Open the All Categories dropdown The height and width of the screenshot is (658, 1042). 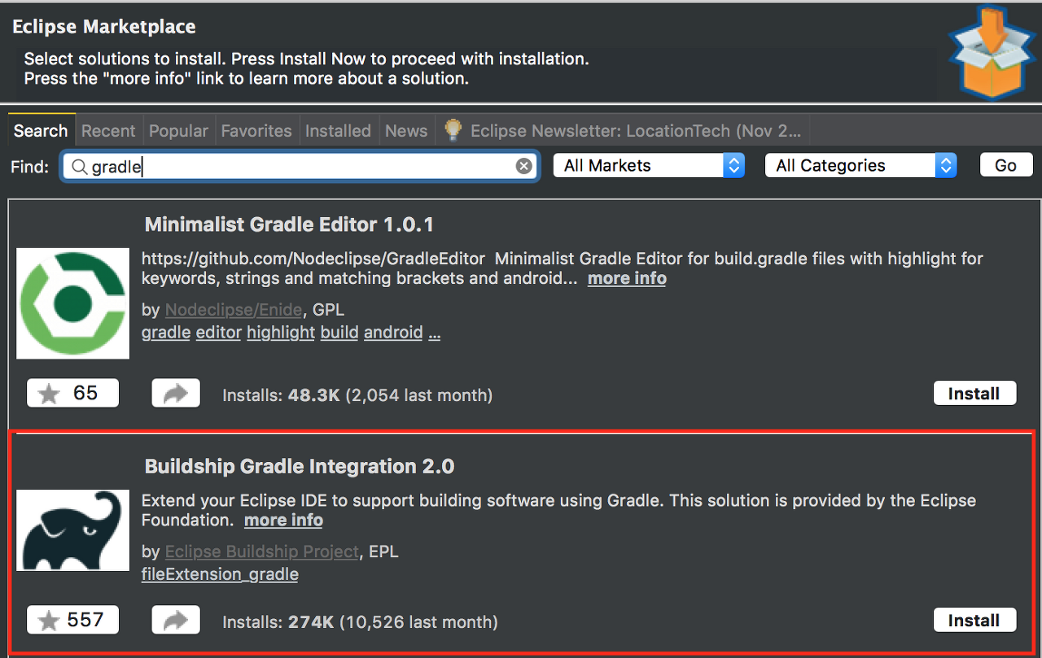click(x=860, y=166)
